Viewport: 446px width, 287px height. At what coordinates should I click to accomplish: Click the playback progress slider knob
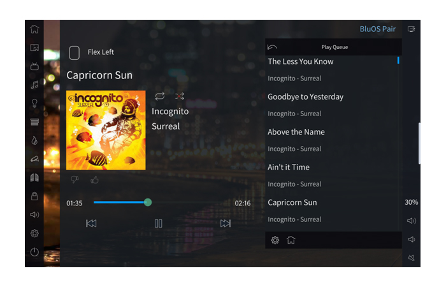click(x=148, y=202)
